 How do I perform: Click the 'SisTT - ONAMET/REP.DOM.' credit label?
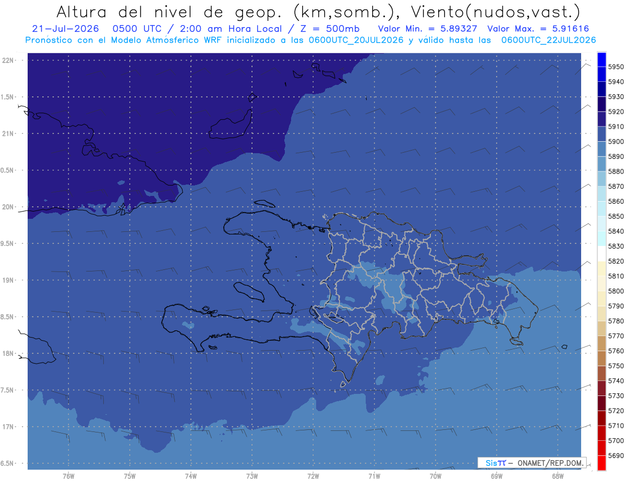pyautogui.click(x=532, y=463)
